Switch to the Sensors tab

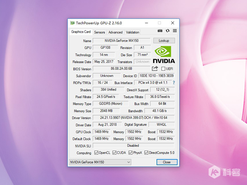(100, 32)
